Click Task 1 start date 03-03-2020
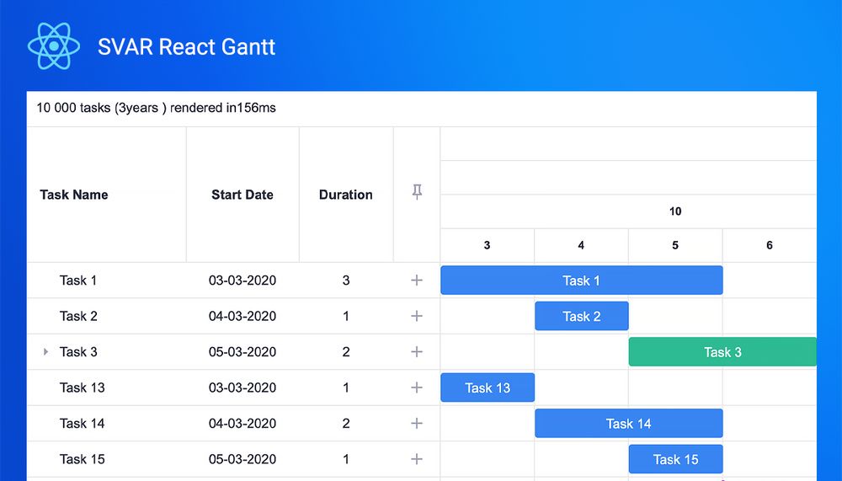Viewport: 842px width, 481px height. [242, 280]
